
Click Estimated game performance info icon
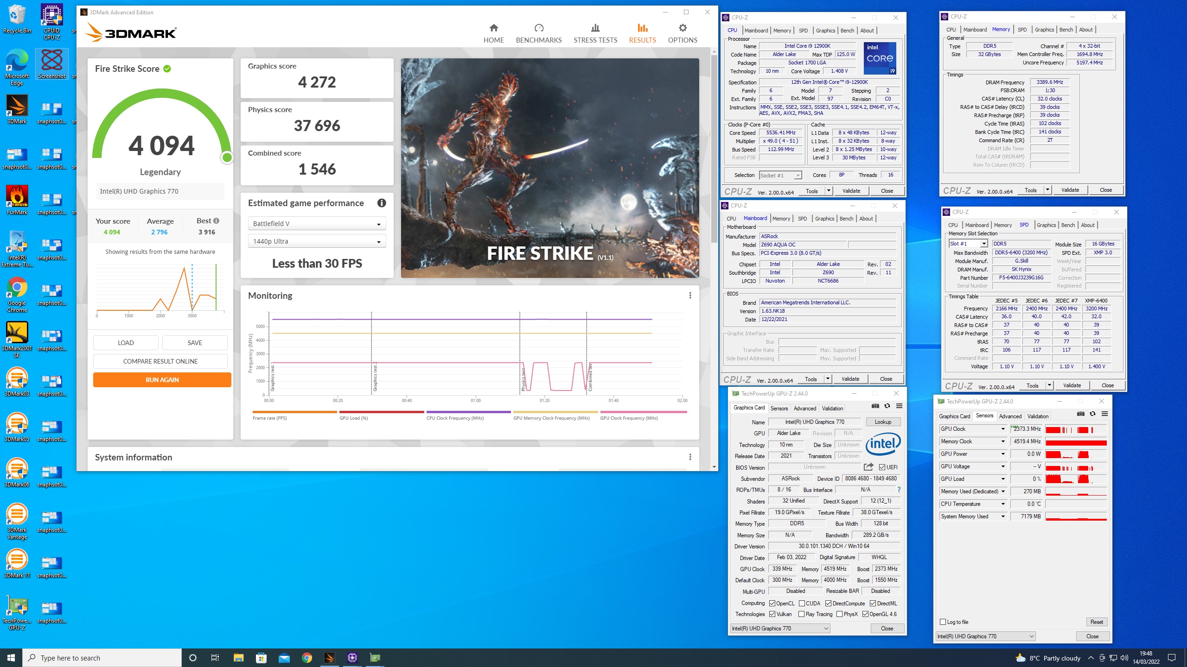pos(382,203)
